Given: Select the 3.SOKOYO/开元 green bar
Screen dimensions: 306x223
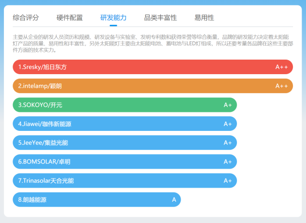Looking at the screenshot, I should point(125,105).
